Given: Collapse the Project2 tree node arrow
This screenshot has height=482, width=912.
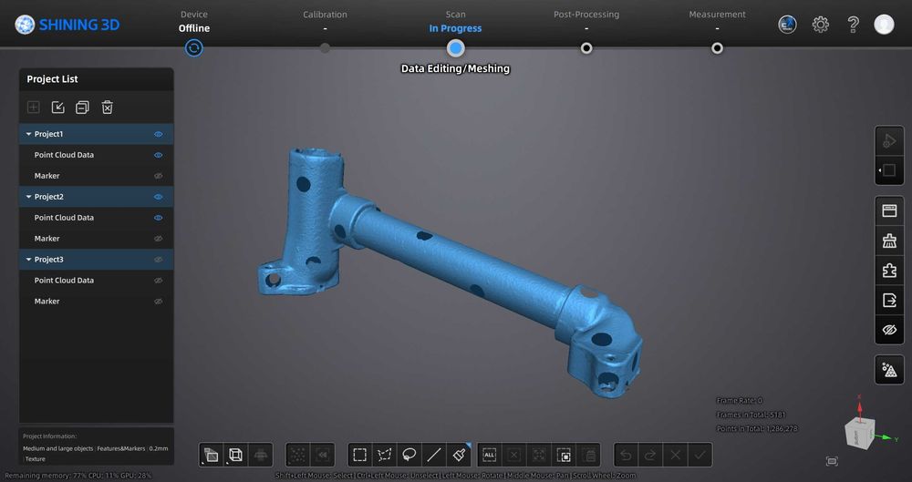Looking at the screenshot, I should pyautogui.click(x=28, y=197).
